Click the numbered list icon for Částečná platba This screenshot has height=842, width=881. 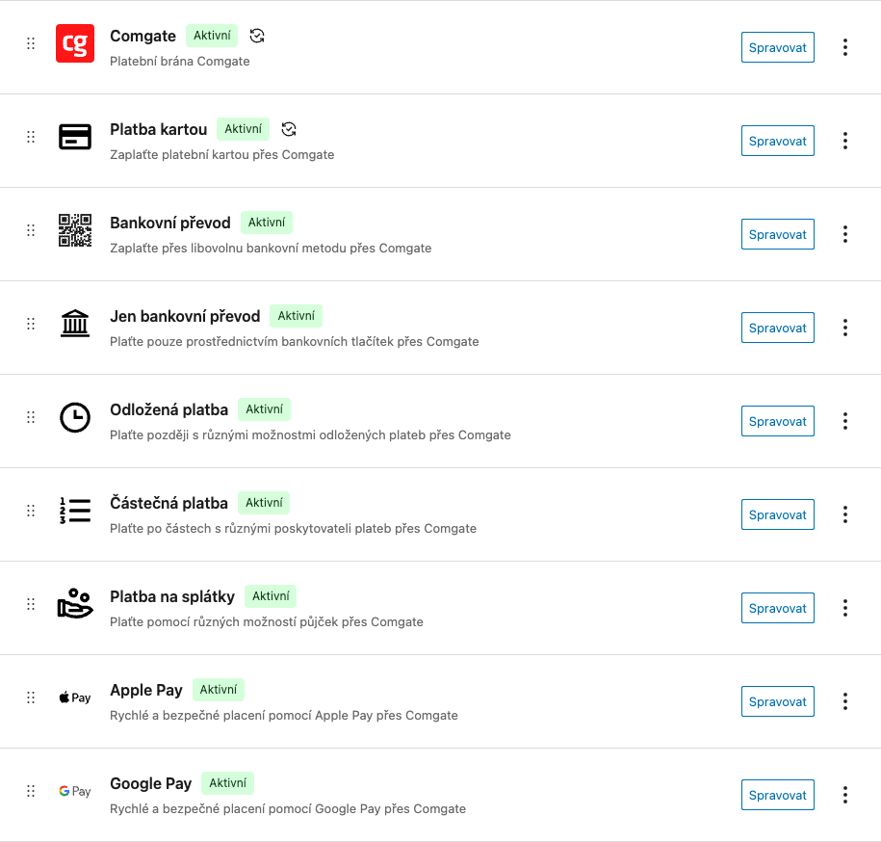(x=75, y=511)
